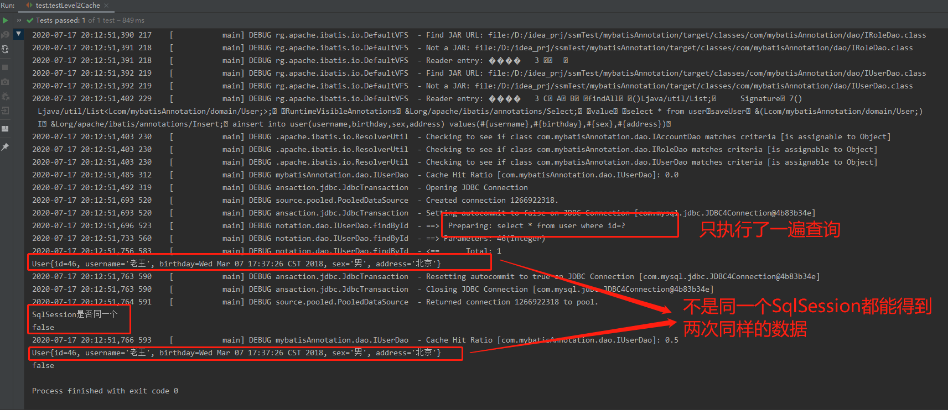
Task: Click the IAccountDao 'Checking to see' log line
Action: point(461,136)
